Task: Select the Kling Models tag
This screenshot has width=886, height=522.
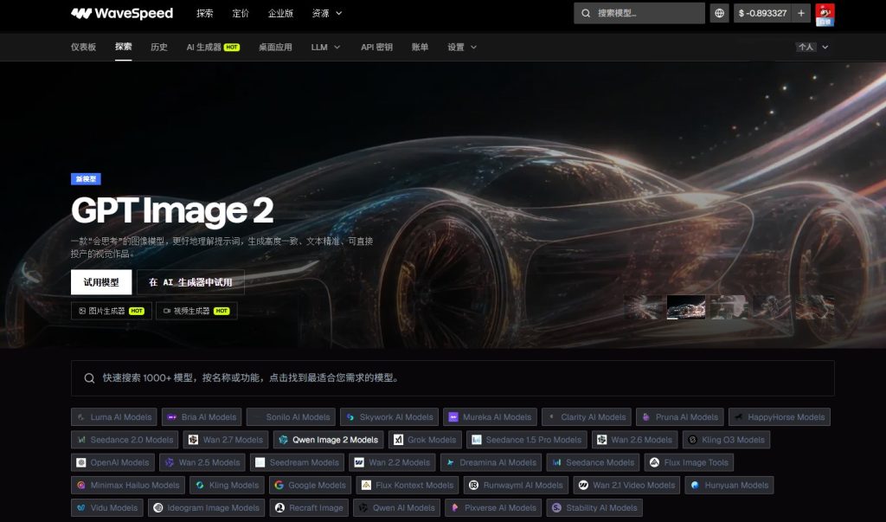Action: pos(228,485)
